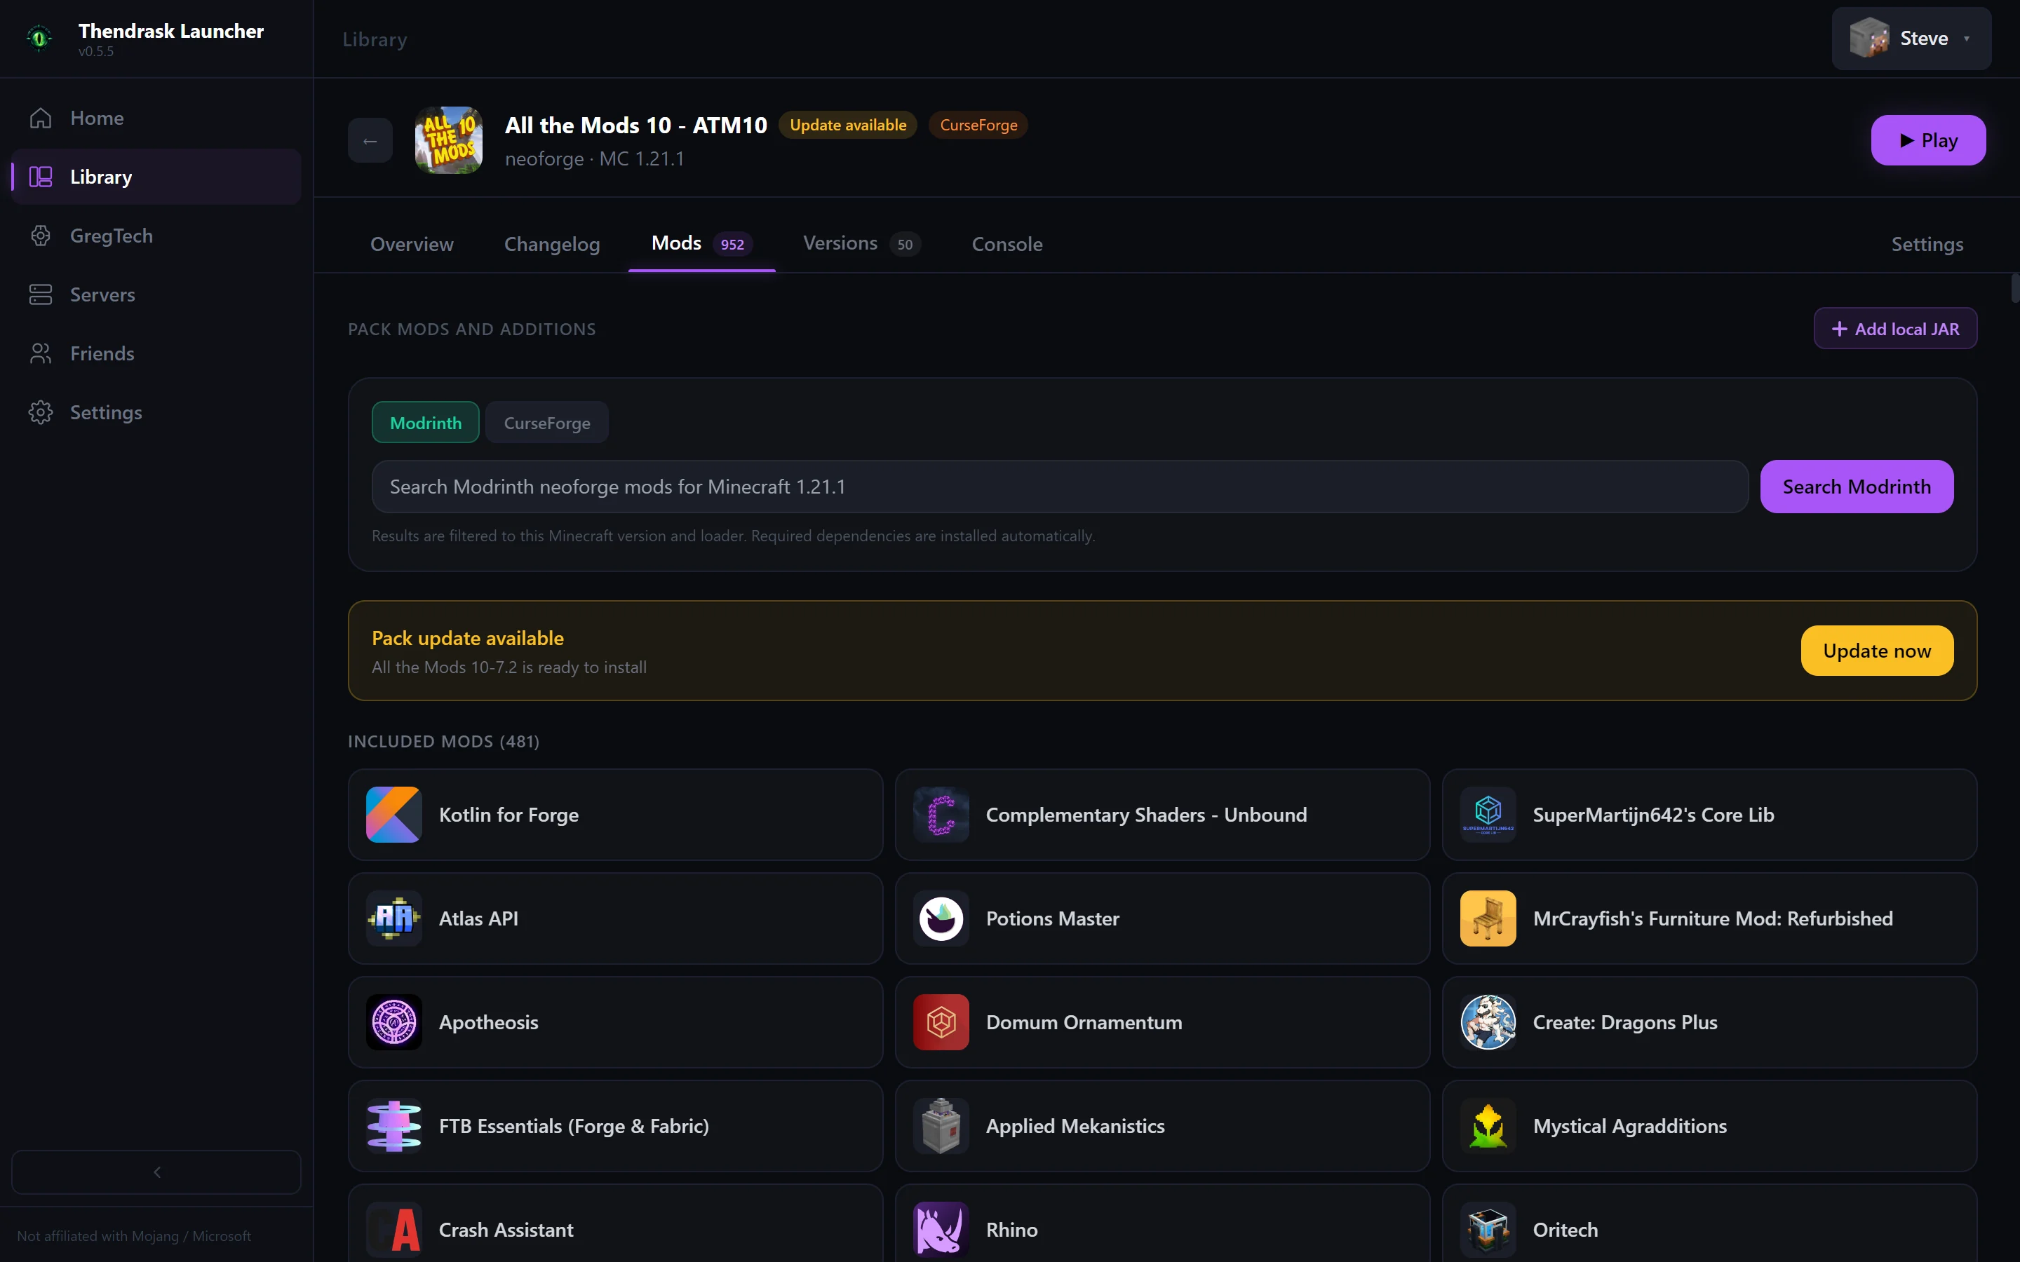Click the Play button

click(x=1928, y=140)
